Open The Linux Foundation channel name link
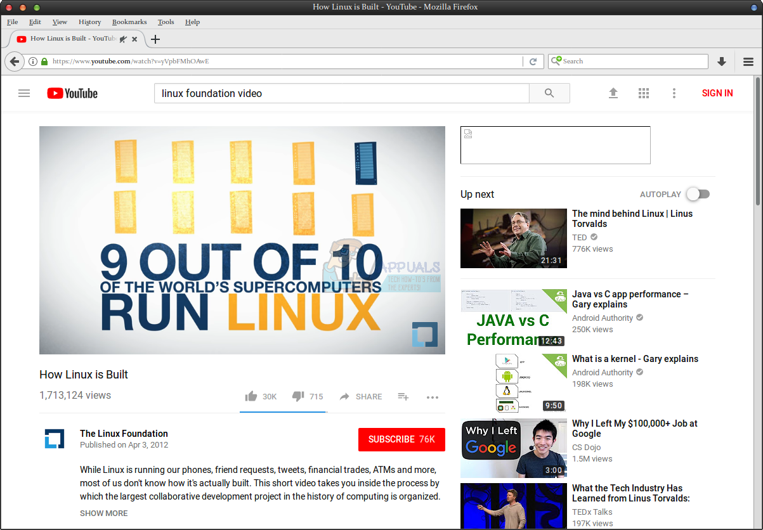Viewport: 763px width, 530px height. point(124,434)
